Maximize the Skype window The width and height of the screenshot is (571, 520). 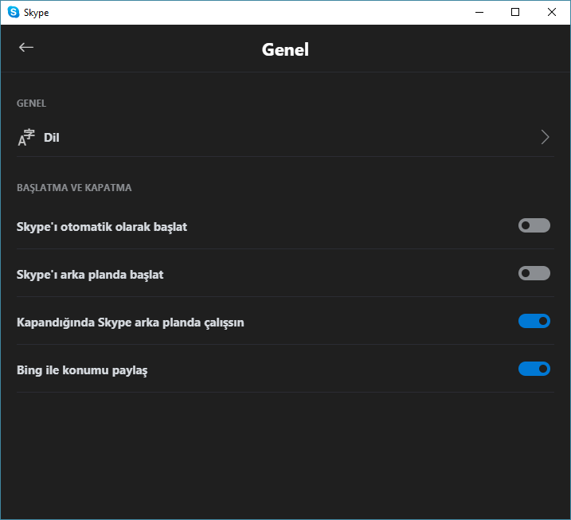coord(515,13)
